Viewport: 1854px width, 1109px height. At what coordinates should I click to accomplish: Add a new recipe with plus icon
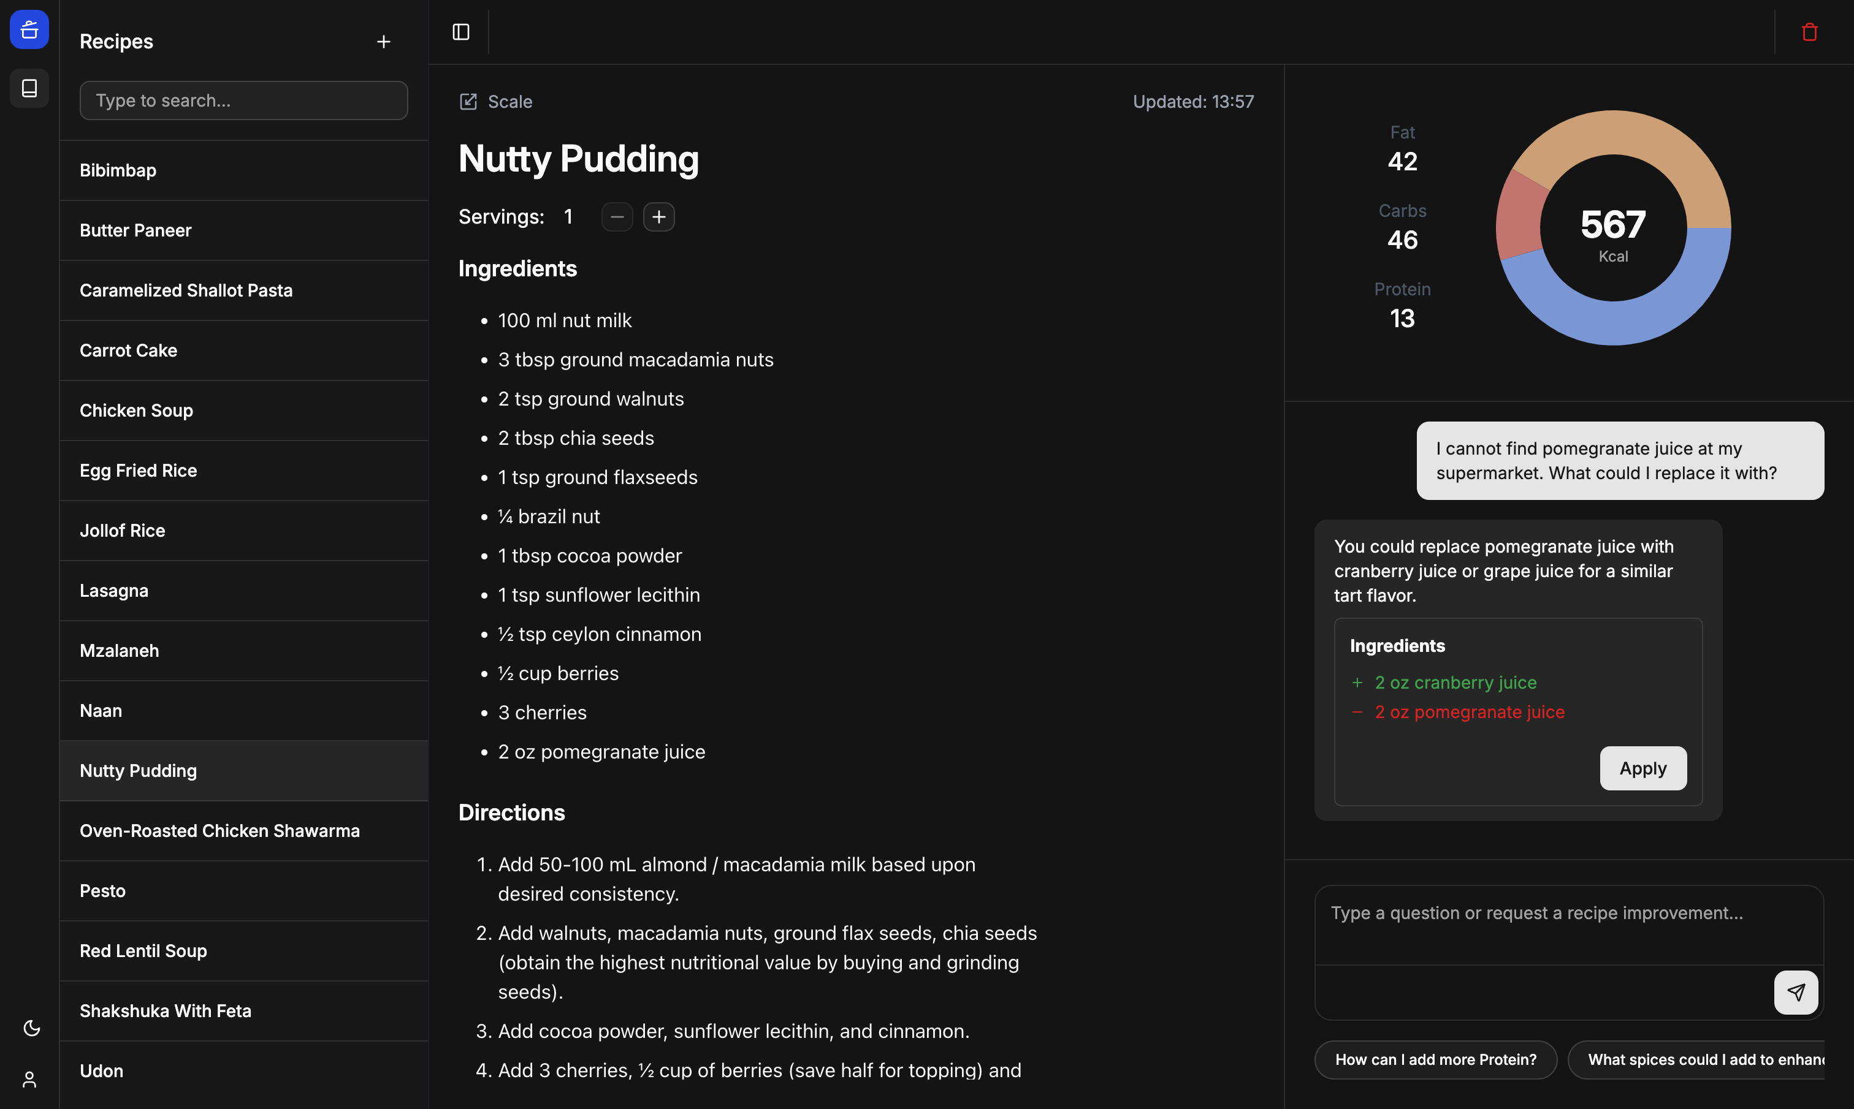pyautogui.click(x=384, y=42)
